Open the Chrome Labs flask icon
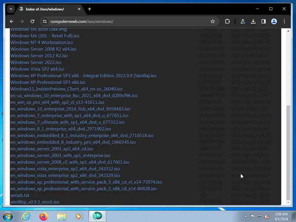Screen dimensions: 296x222 (243, 21)
